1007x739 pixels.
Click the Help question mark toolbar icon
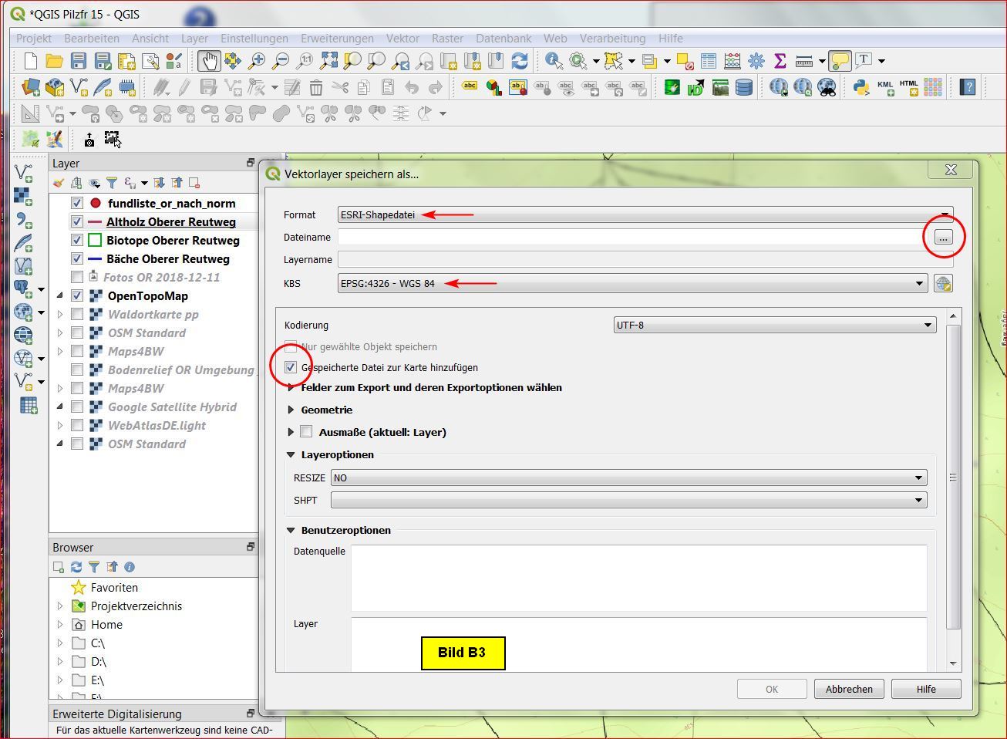point(968,87)
